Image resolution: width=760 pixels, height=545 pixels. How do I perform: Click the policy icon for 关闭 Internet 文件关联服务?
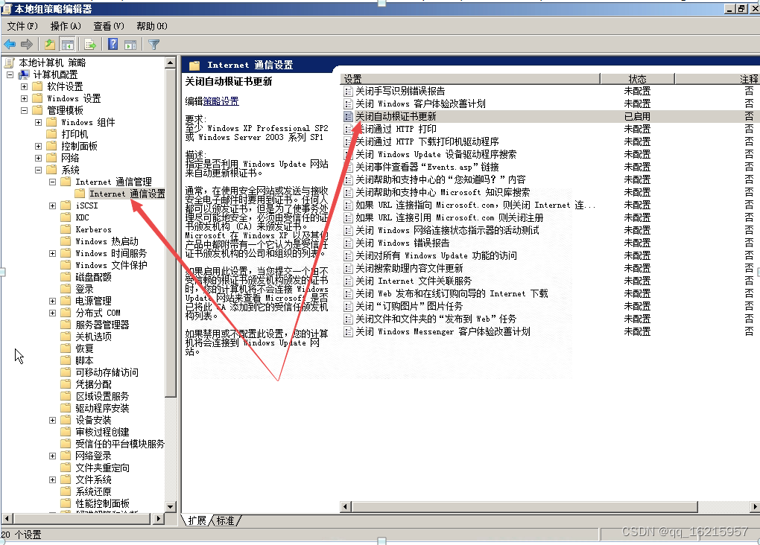(x=347, y=281)
